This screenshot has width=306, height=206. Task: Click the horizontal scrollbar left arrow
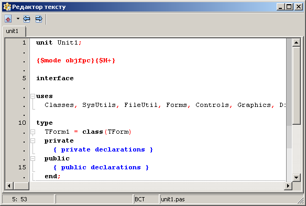click(x=9, y=186)
